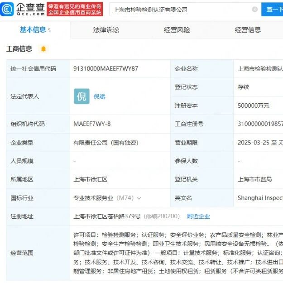This screenshot has width=283, height=283.
Task: Click the 注册地址 label
Action: pyautogui.click(x=22, y=216)
